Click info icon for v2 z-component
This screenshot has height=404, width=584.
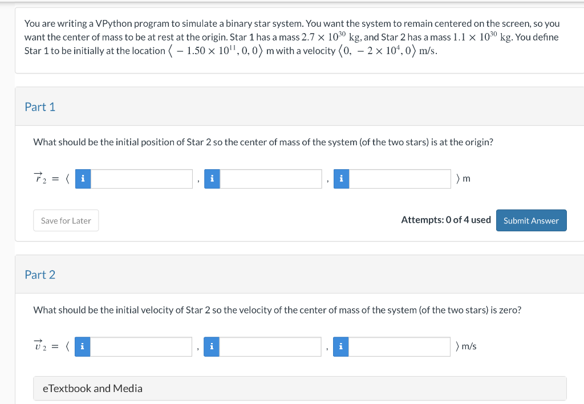pyautogui.click(x=340, y=346)
